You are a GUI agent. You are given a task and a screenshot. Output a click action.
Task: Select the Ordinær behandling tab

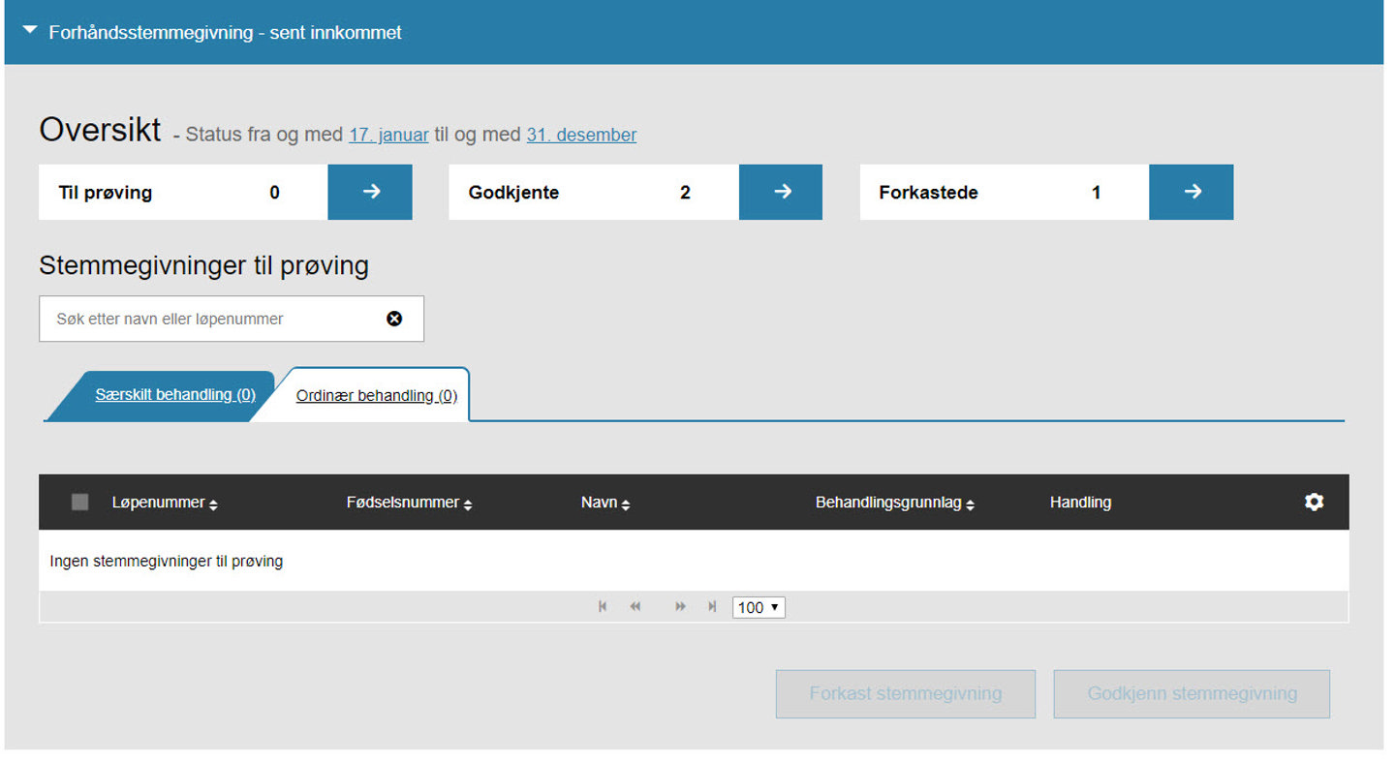pyautogui.click(x=376, y=396)
